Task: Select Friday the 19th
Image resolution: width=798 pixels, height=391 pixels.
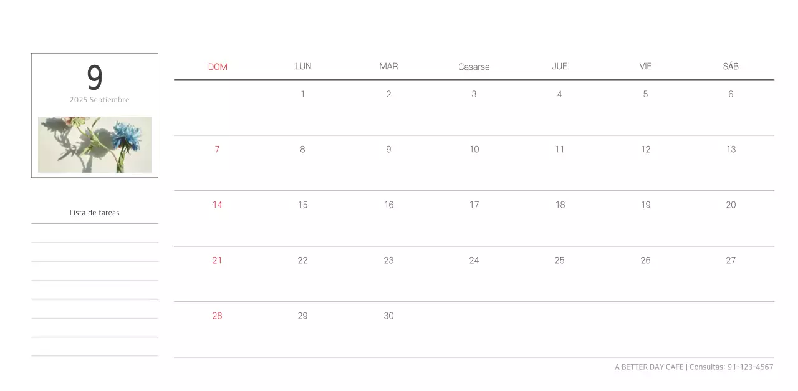Action: coord(645,205)
